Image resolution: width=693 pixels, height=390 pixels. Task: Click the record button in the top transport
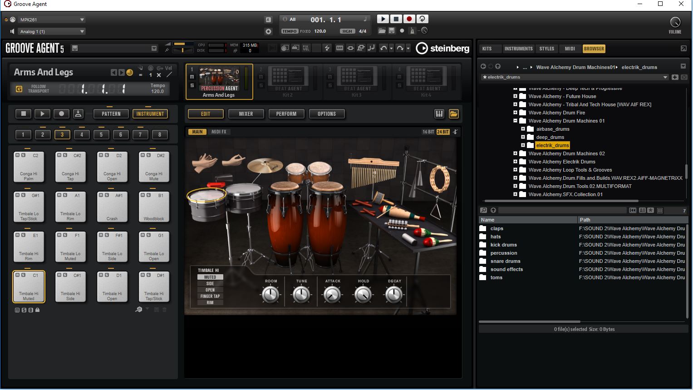(409, 19)
